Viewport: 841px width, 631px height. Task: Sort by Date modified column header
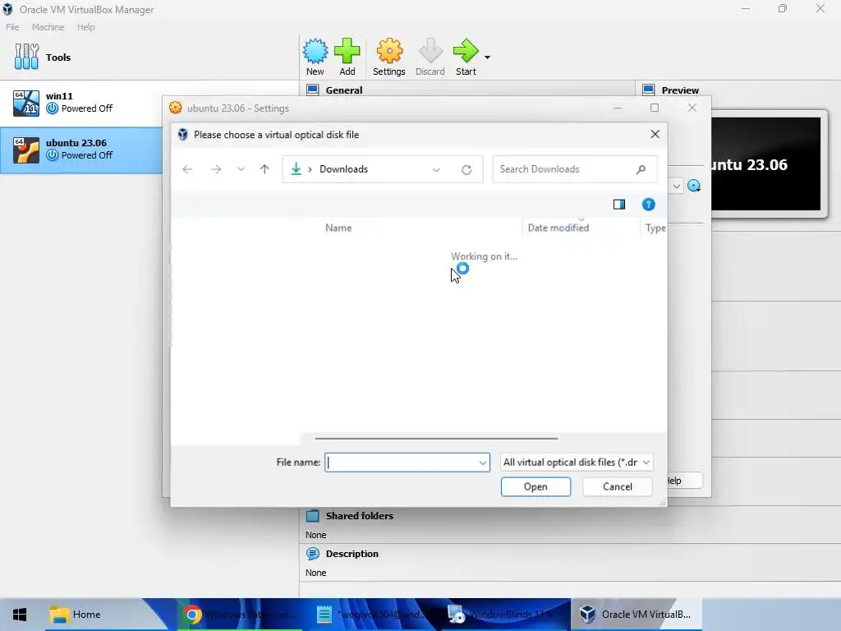coord(558,228)
